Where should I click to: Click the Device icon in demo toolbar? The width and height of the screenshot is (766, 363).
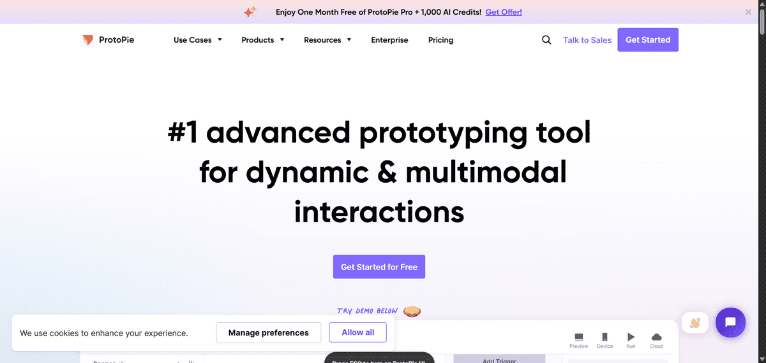click(x=605, y=338)
